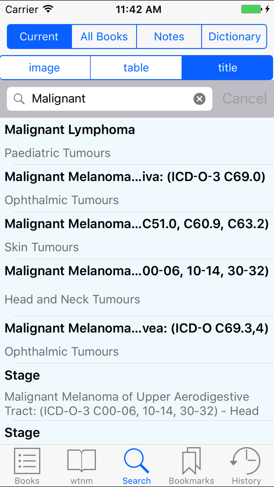The width and height of the screenshot is (274, 487).
Task: Switch scope to Notes
Action: click(x=169, y=37)
